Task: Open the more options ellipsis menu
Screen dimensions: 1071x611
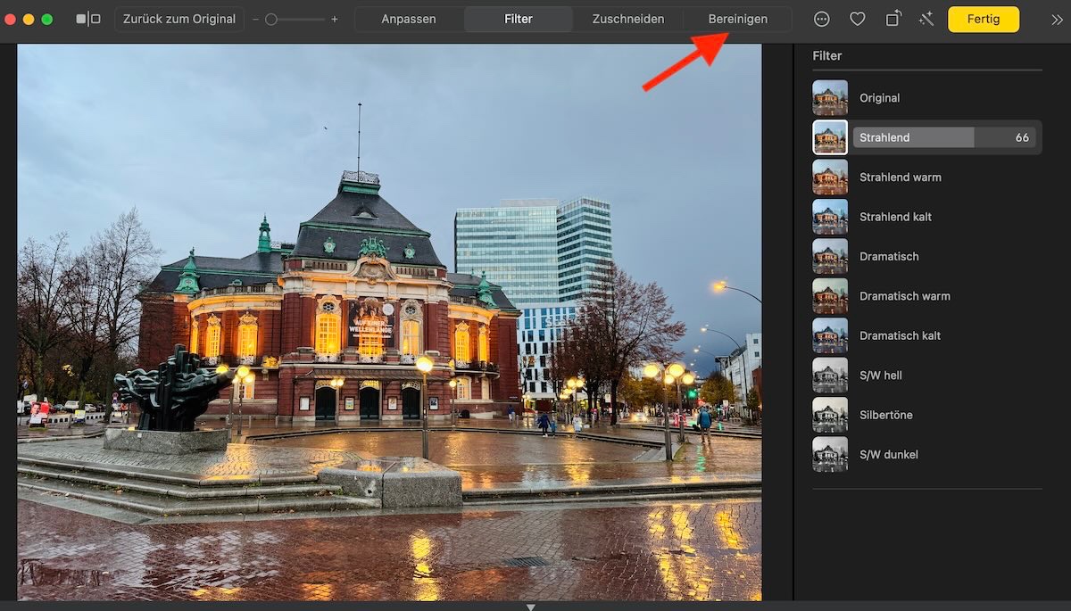Action: 822,19
